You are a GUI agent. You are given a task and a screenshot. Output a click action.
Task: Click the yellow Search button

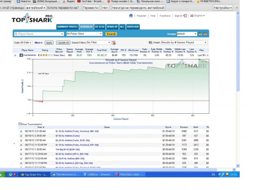[111, 34]
